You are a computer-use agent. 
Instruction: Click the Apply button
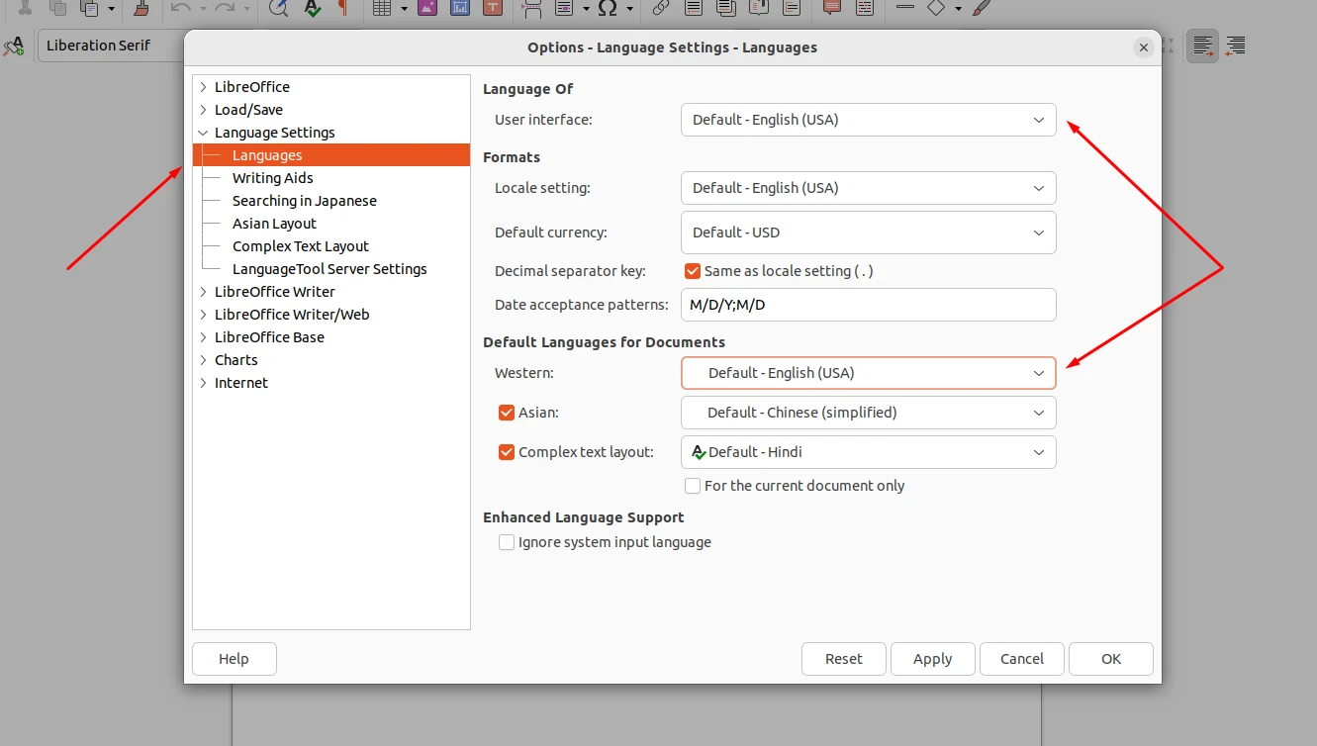933,659
